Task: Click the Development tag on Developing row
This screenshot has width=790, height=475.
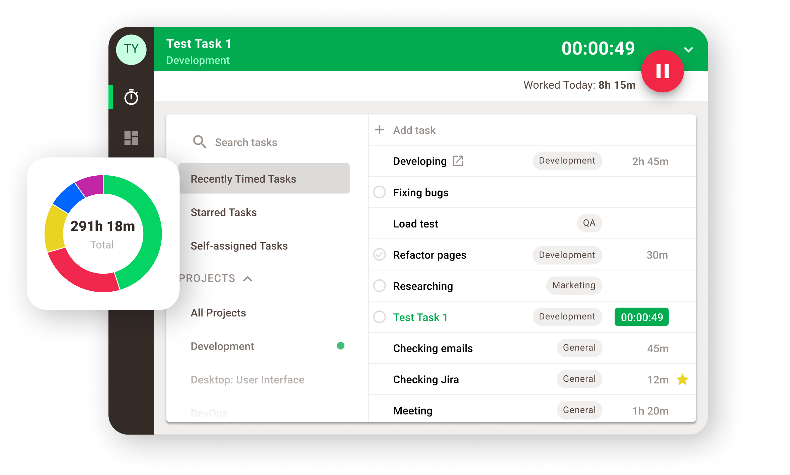Action: point(567,161)
